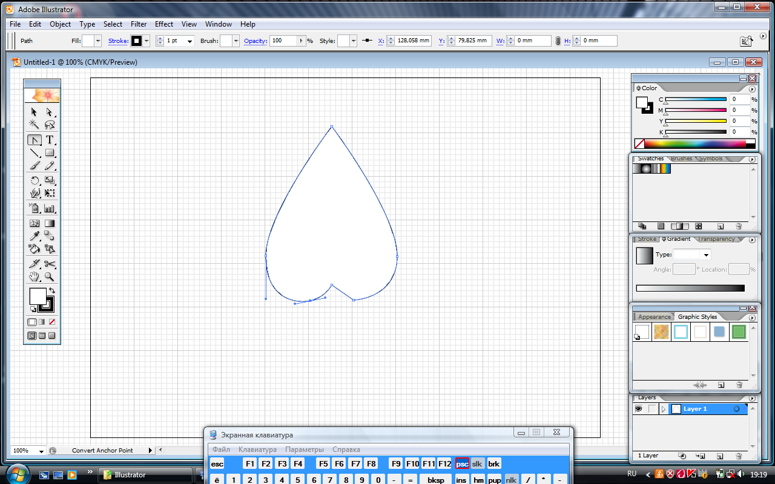Expand the Opacity slider arrow
Image resolution: width=775 pixels, height=484 pixels.
301,41
